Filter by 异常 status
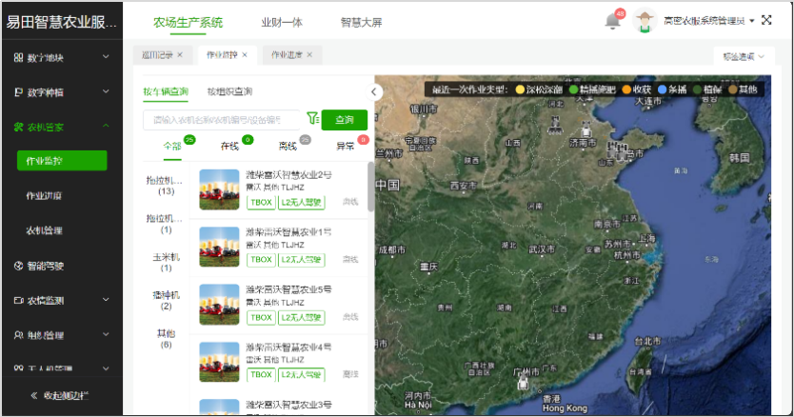The image size is (794, 417). pos(345,147)
